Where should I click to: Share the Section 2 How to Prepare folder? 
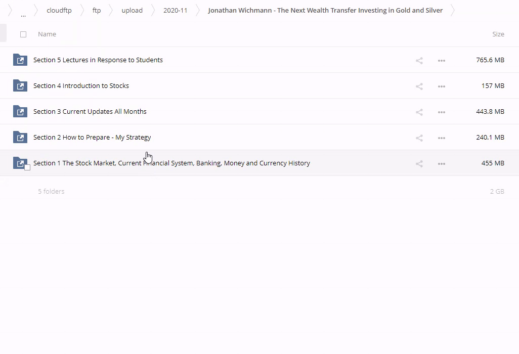[x=419, y=138]
